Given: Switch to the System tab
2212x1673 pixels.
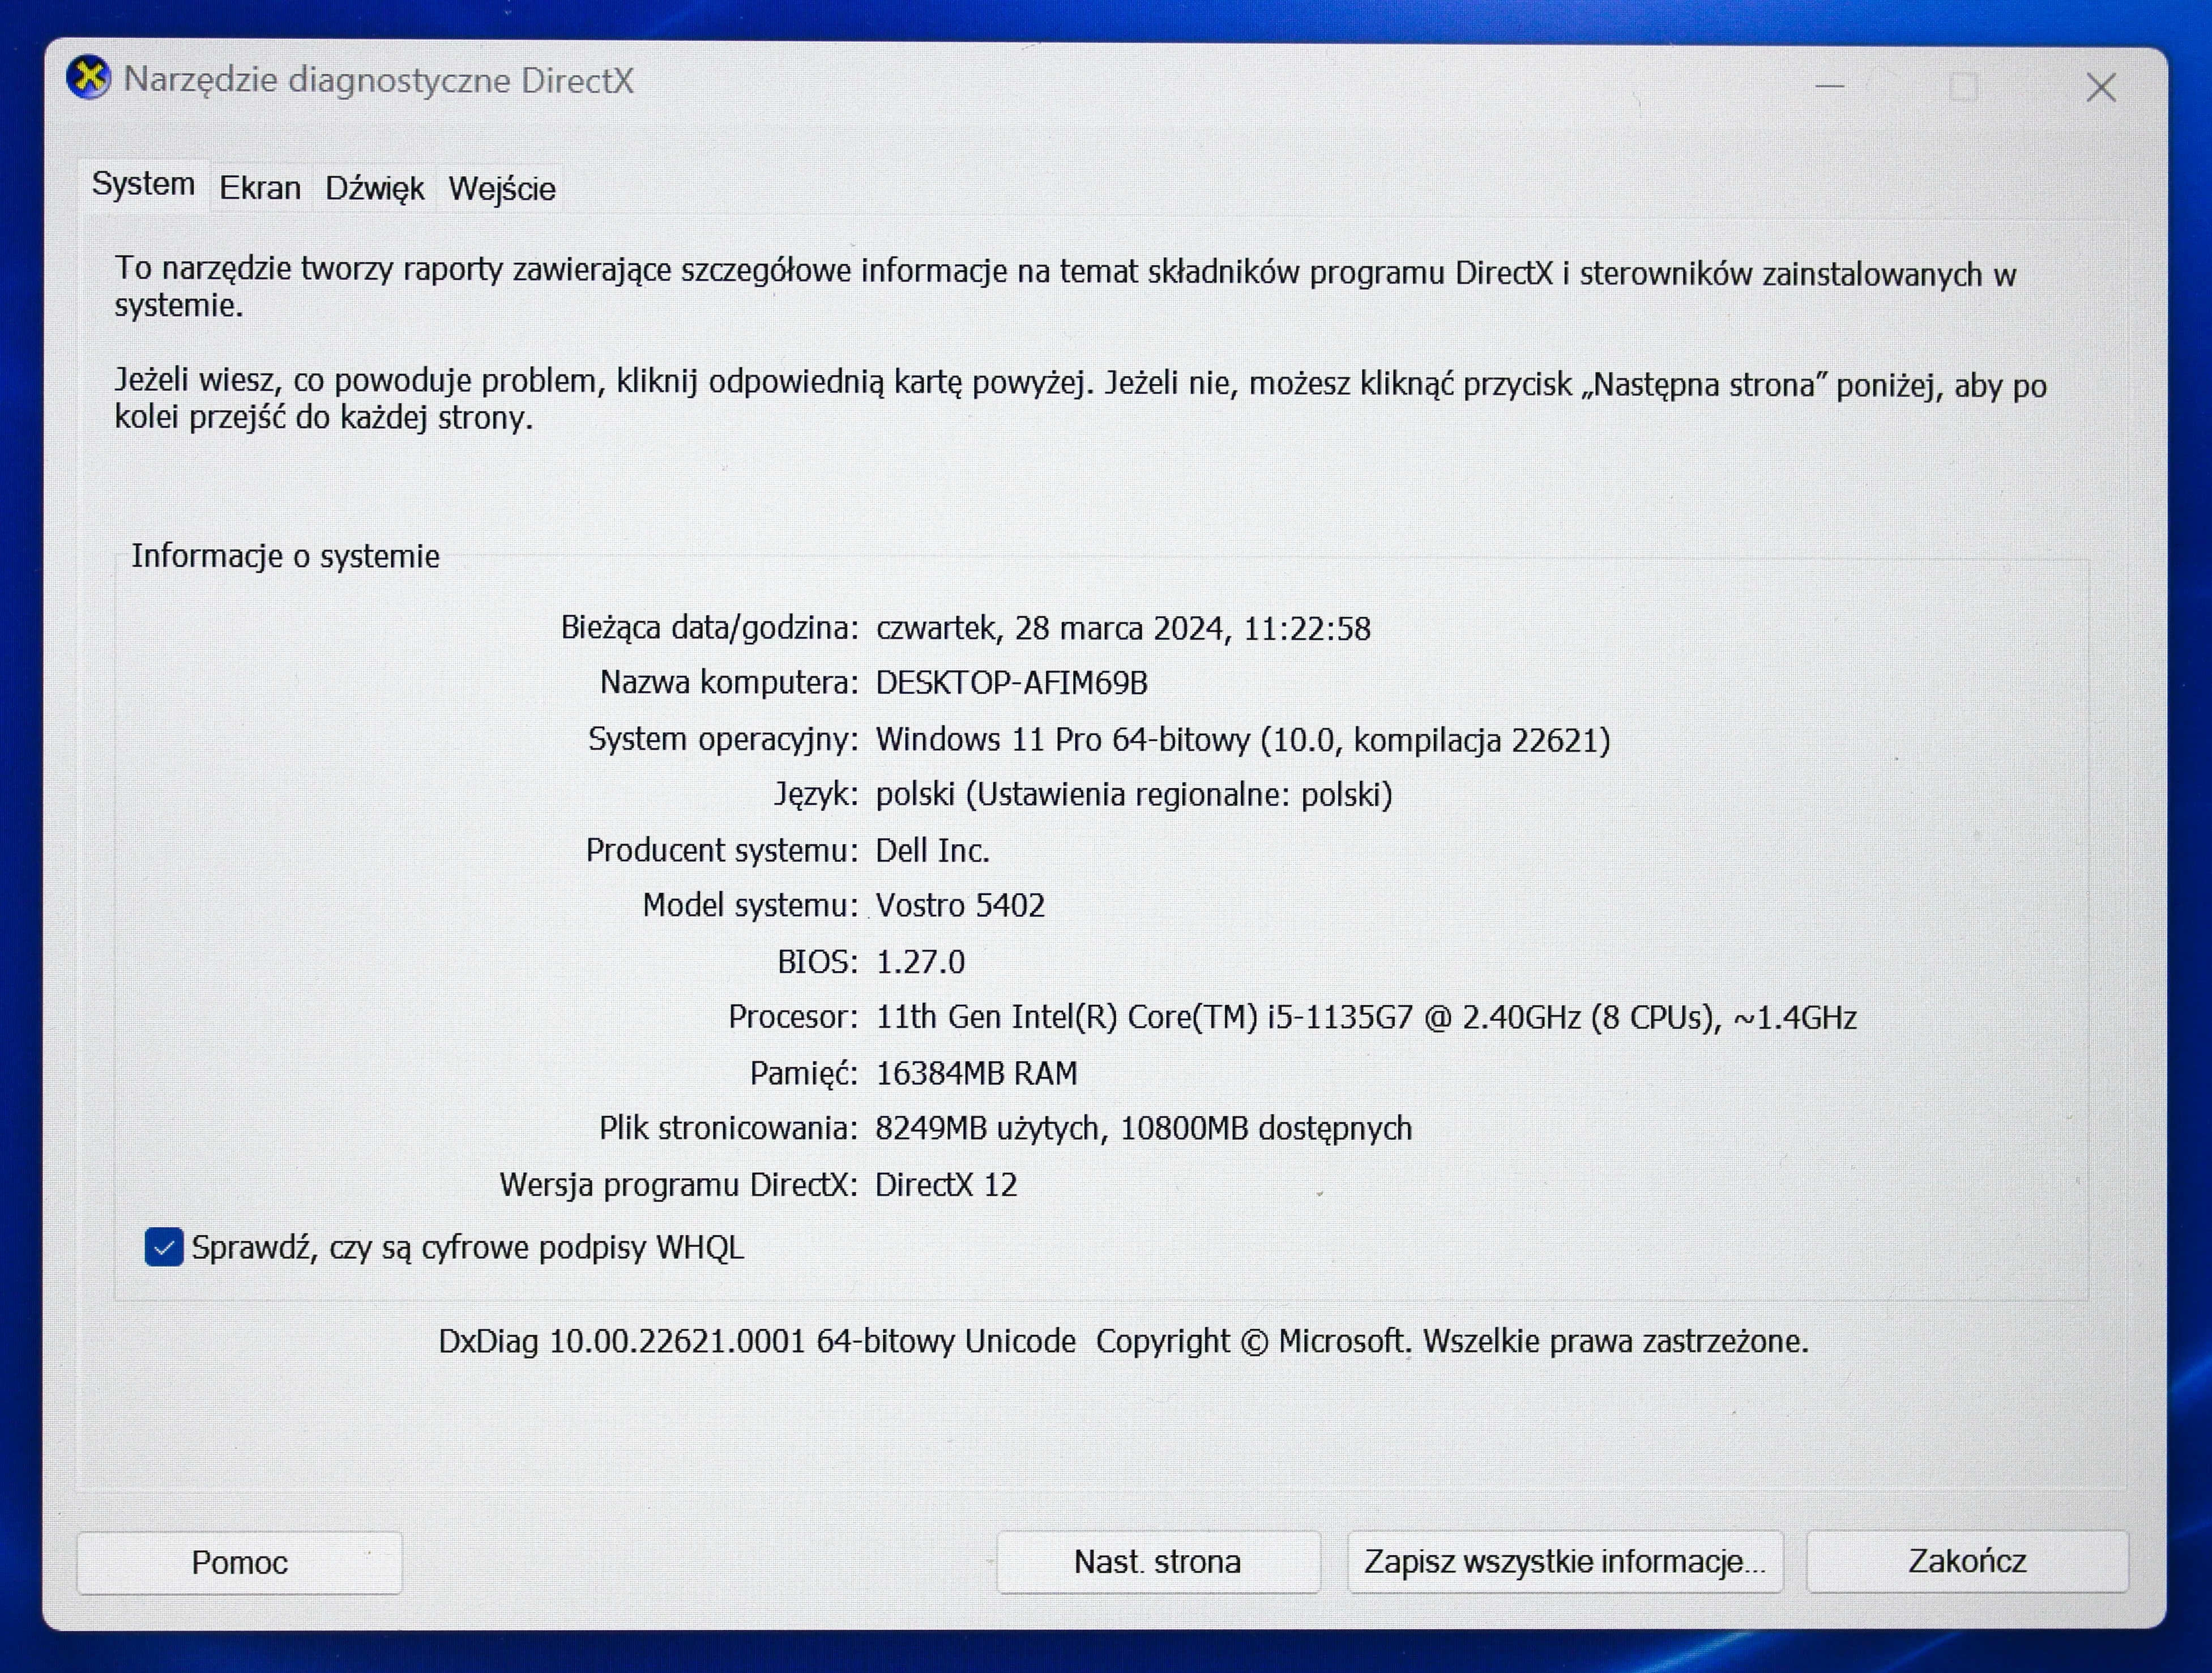Looking at the screenshot, I should pyautogui.click(x=144, y=184).
